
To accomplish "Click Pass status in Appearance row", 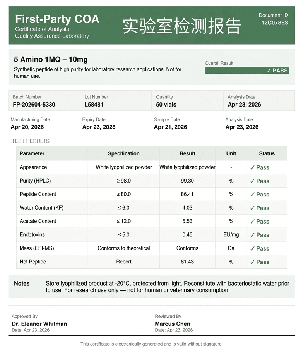I will coord(260,167).
